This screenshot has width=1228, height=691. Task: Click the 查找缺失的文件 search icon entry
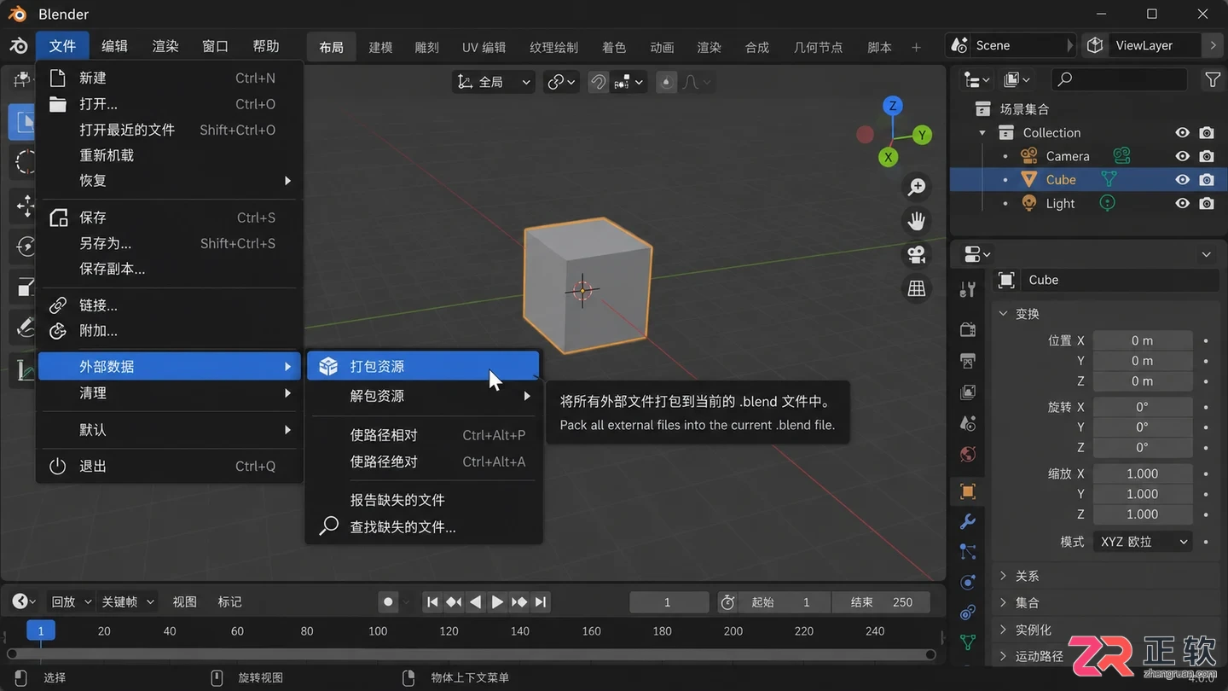[x=424, y=527]
